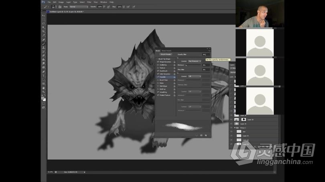The width and height of the screenshot is (325, 182).
Task: Enable Texture checkbox
Action: (x=158, y=68)
